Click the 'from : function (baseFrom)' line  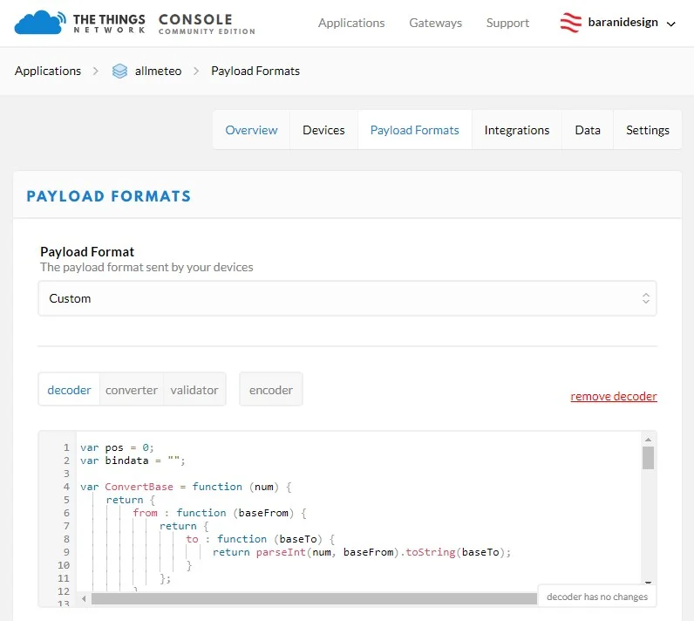tap(220, 513)
